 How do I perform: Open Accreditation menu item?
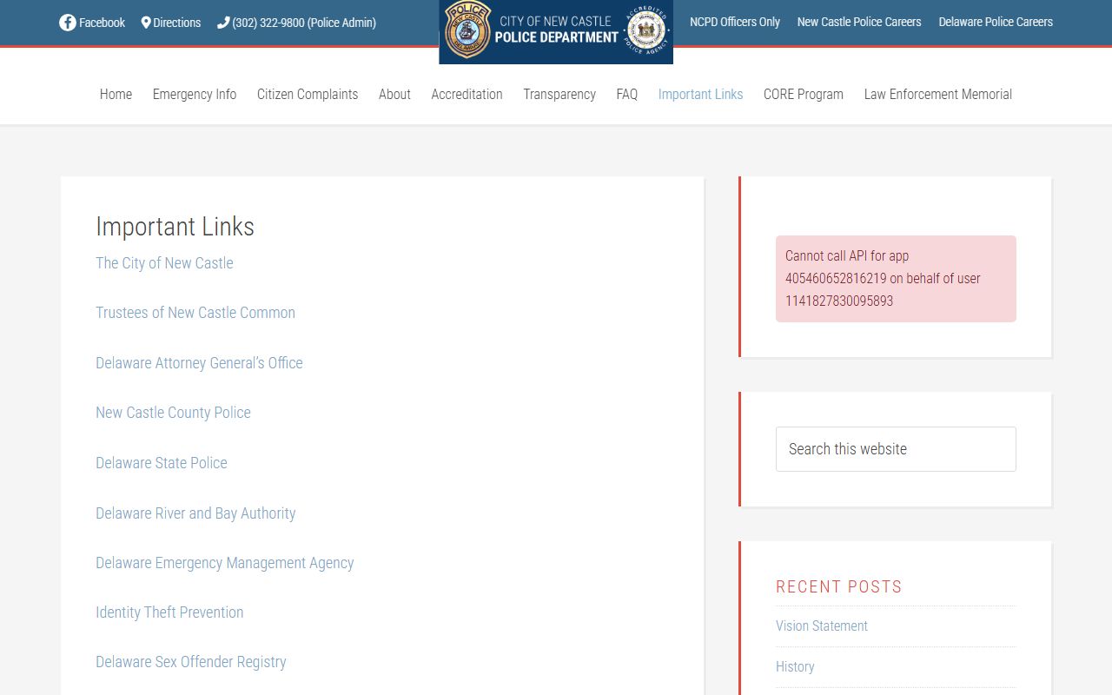467,94
